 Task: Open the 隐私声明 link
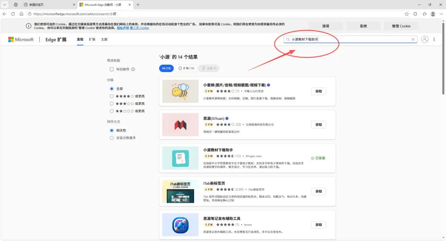coord(123,28)
